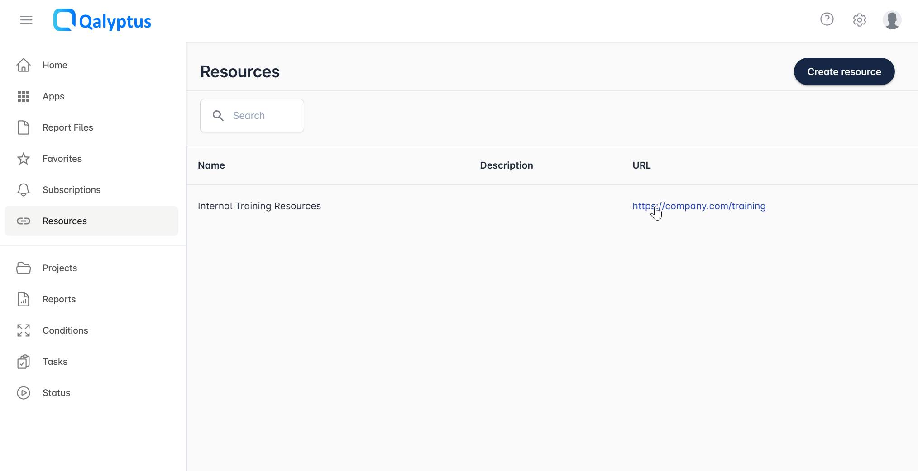This screenshot has height=471, width=918.
Task: Toggle the hamburger navigation menu
Action: 26,20
